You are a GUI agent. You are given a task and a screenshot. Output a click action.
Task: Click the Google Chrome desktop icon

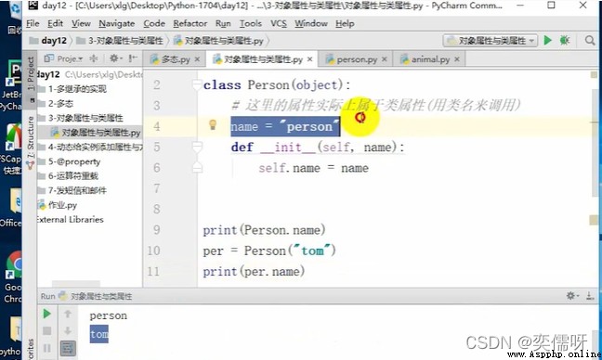(x=12, y=276)
